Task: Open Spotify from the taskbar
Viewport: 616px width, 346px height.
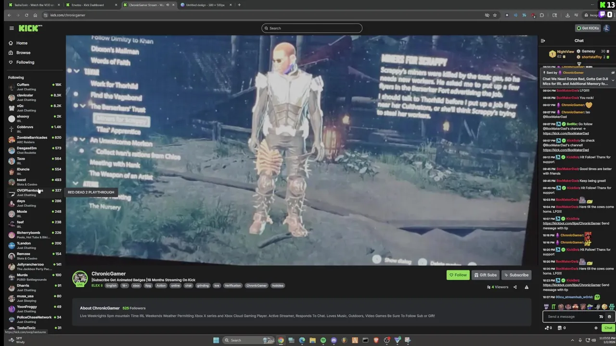Action: point(323,340)
